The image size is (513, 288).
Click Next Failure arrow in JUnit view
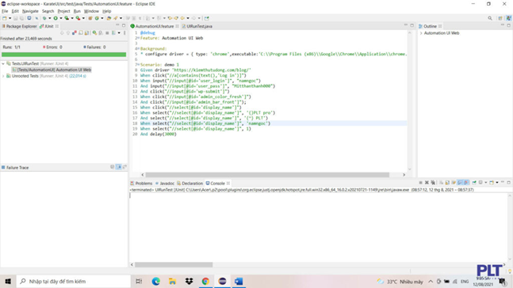(x=62, y=32)
